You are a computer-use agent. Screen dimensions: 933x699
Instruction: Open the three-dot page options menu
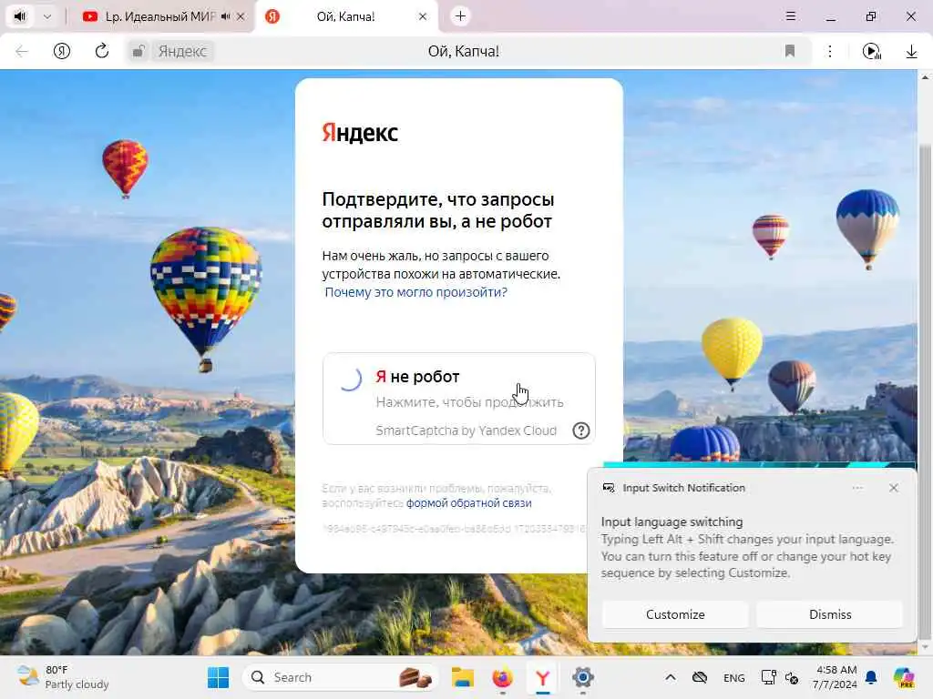[830, 51]
